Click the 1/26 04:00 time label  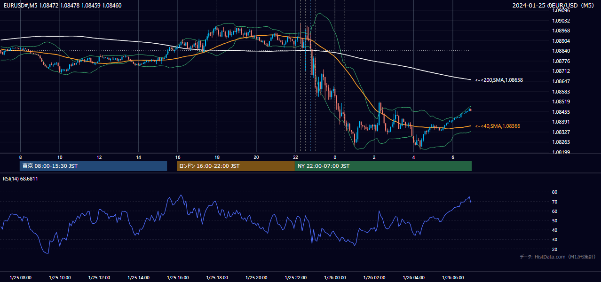coord(413,278)
